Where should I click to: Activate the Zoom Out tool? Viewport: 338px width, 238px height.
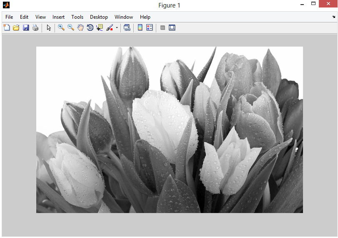(x=71, y=27)
